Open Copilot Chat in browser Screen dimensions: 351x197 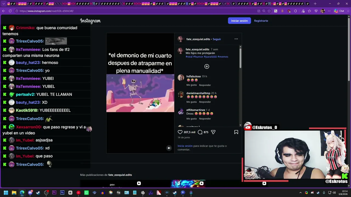pyautogui.click(x=339, y=11)
